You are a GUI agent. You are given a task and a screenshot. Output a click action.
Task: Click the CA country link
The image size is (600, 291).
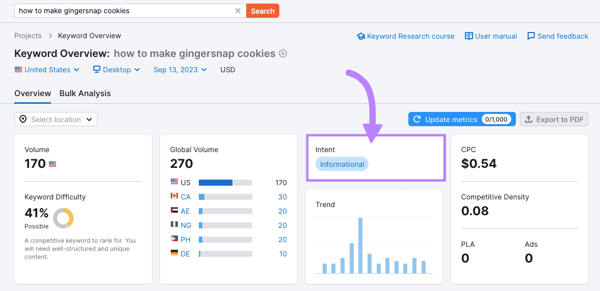[186, 197]
